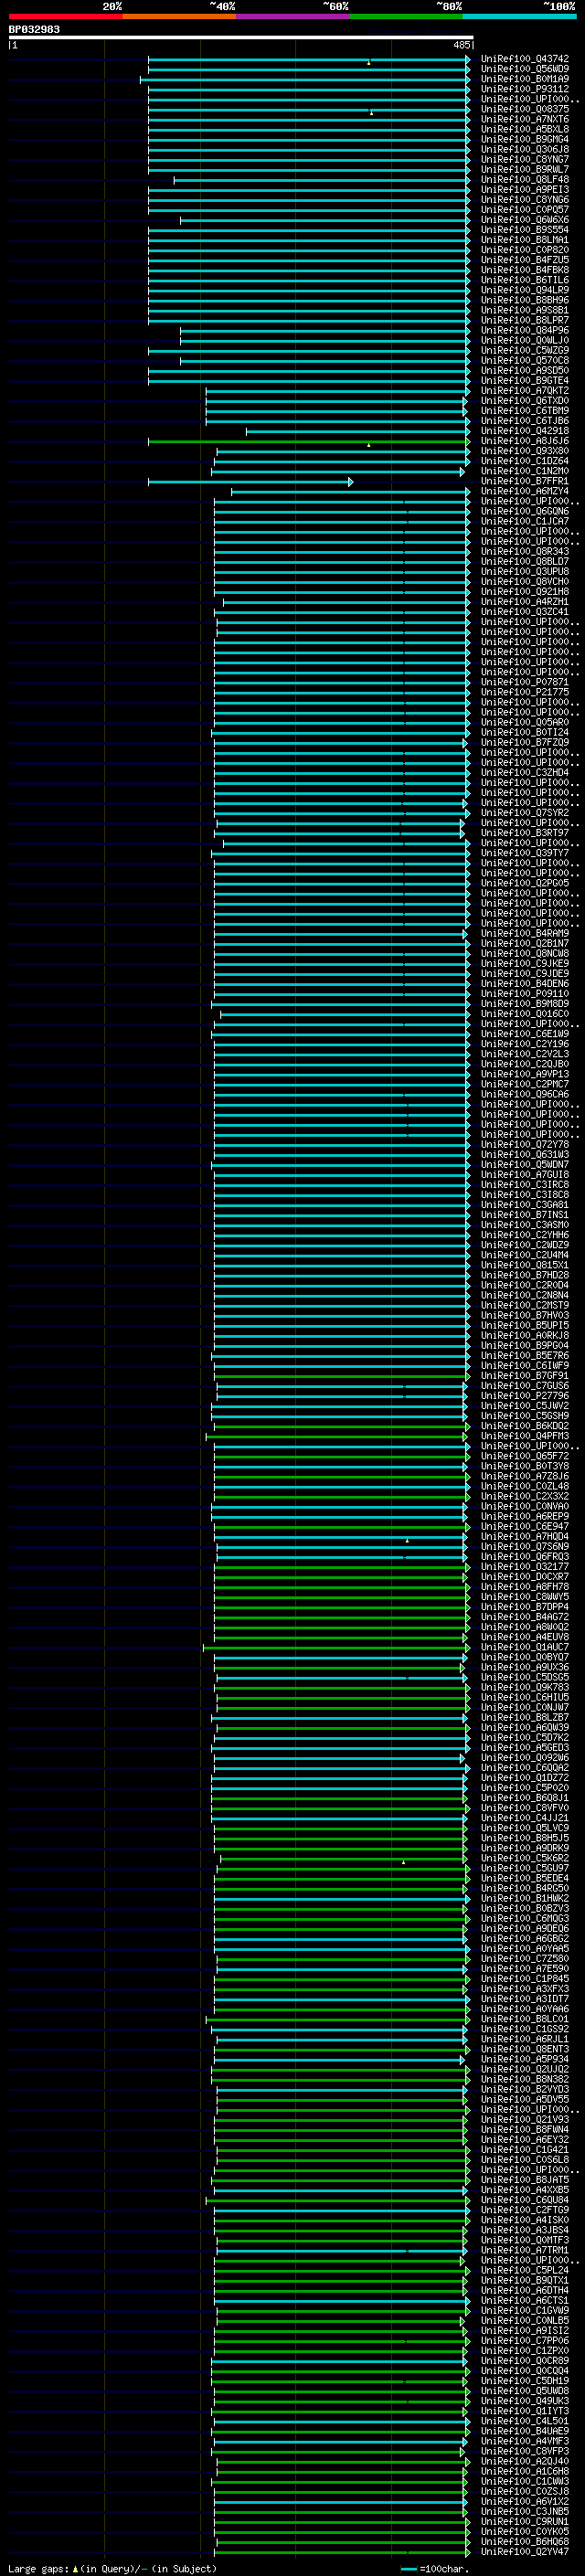585x2576 pixels.
Task: Click the UniRef100_P27796 hit name
Action: 524,1396
